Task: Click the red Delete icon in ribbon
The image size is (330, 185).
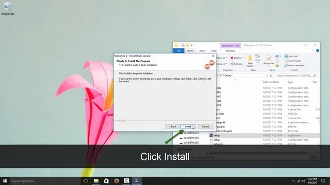Action: click(232, 58)
